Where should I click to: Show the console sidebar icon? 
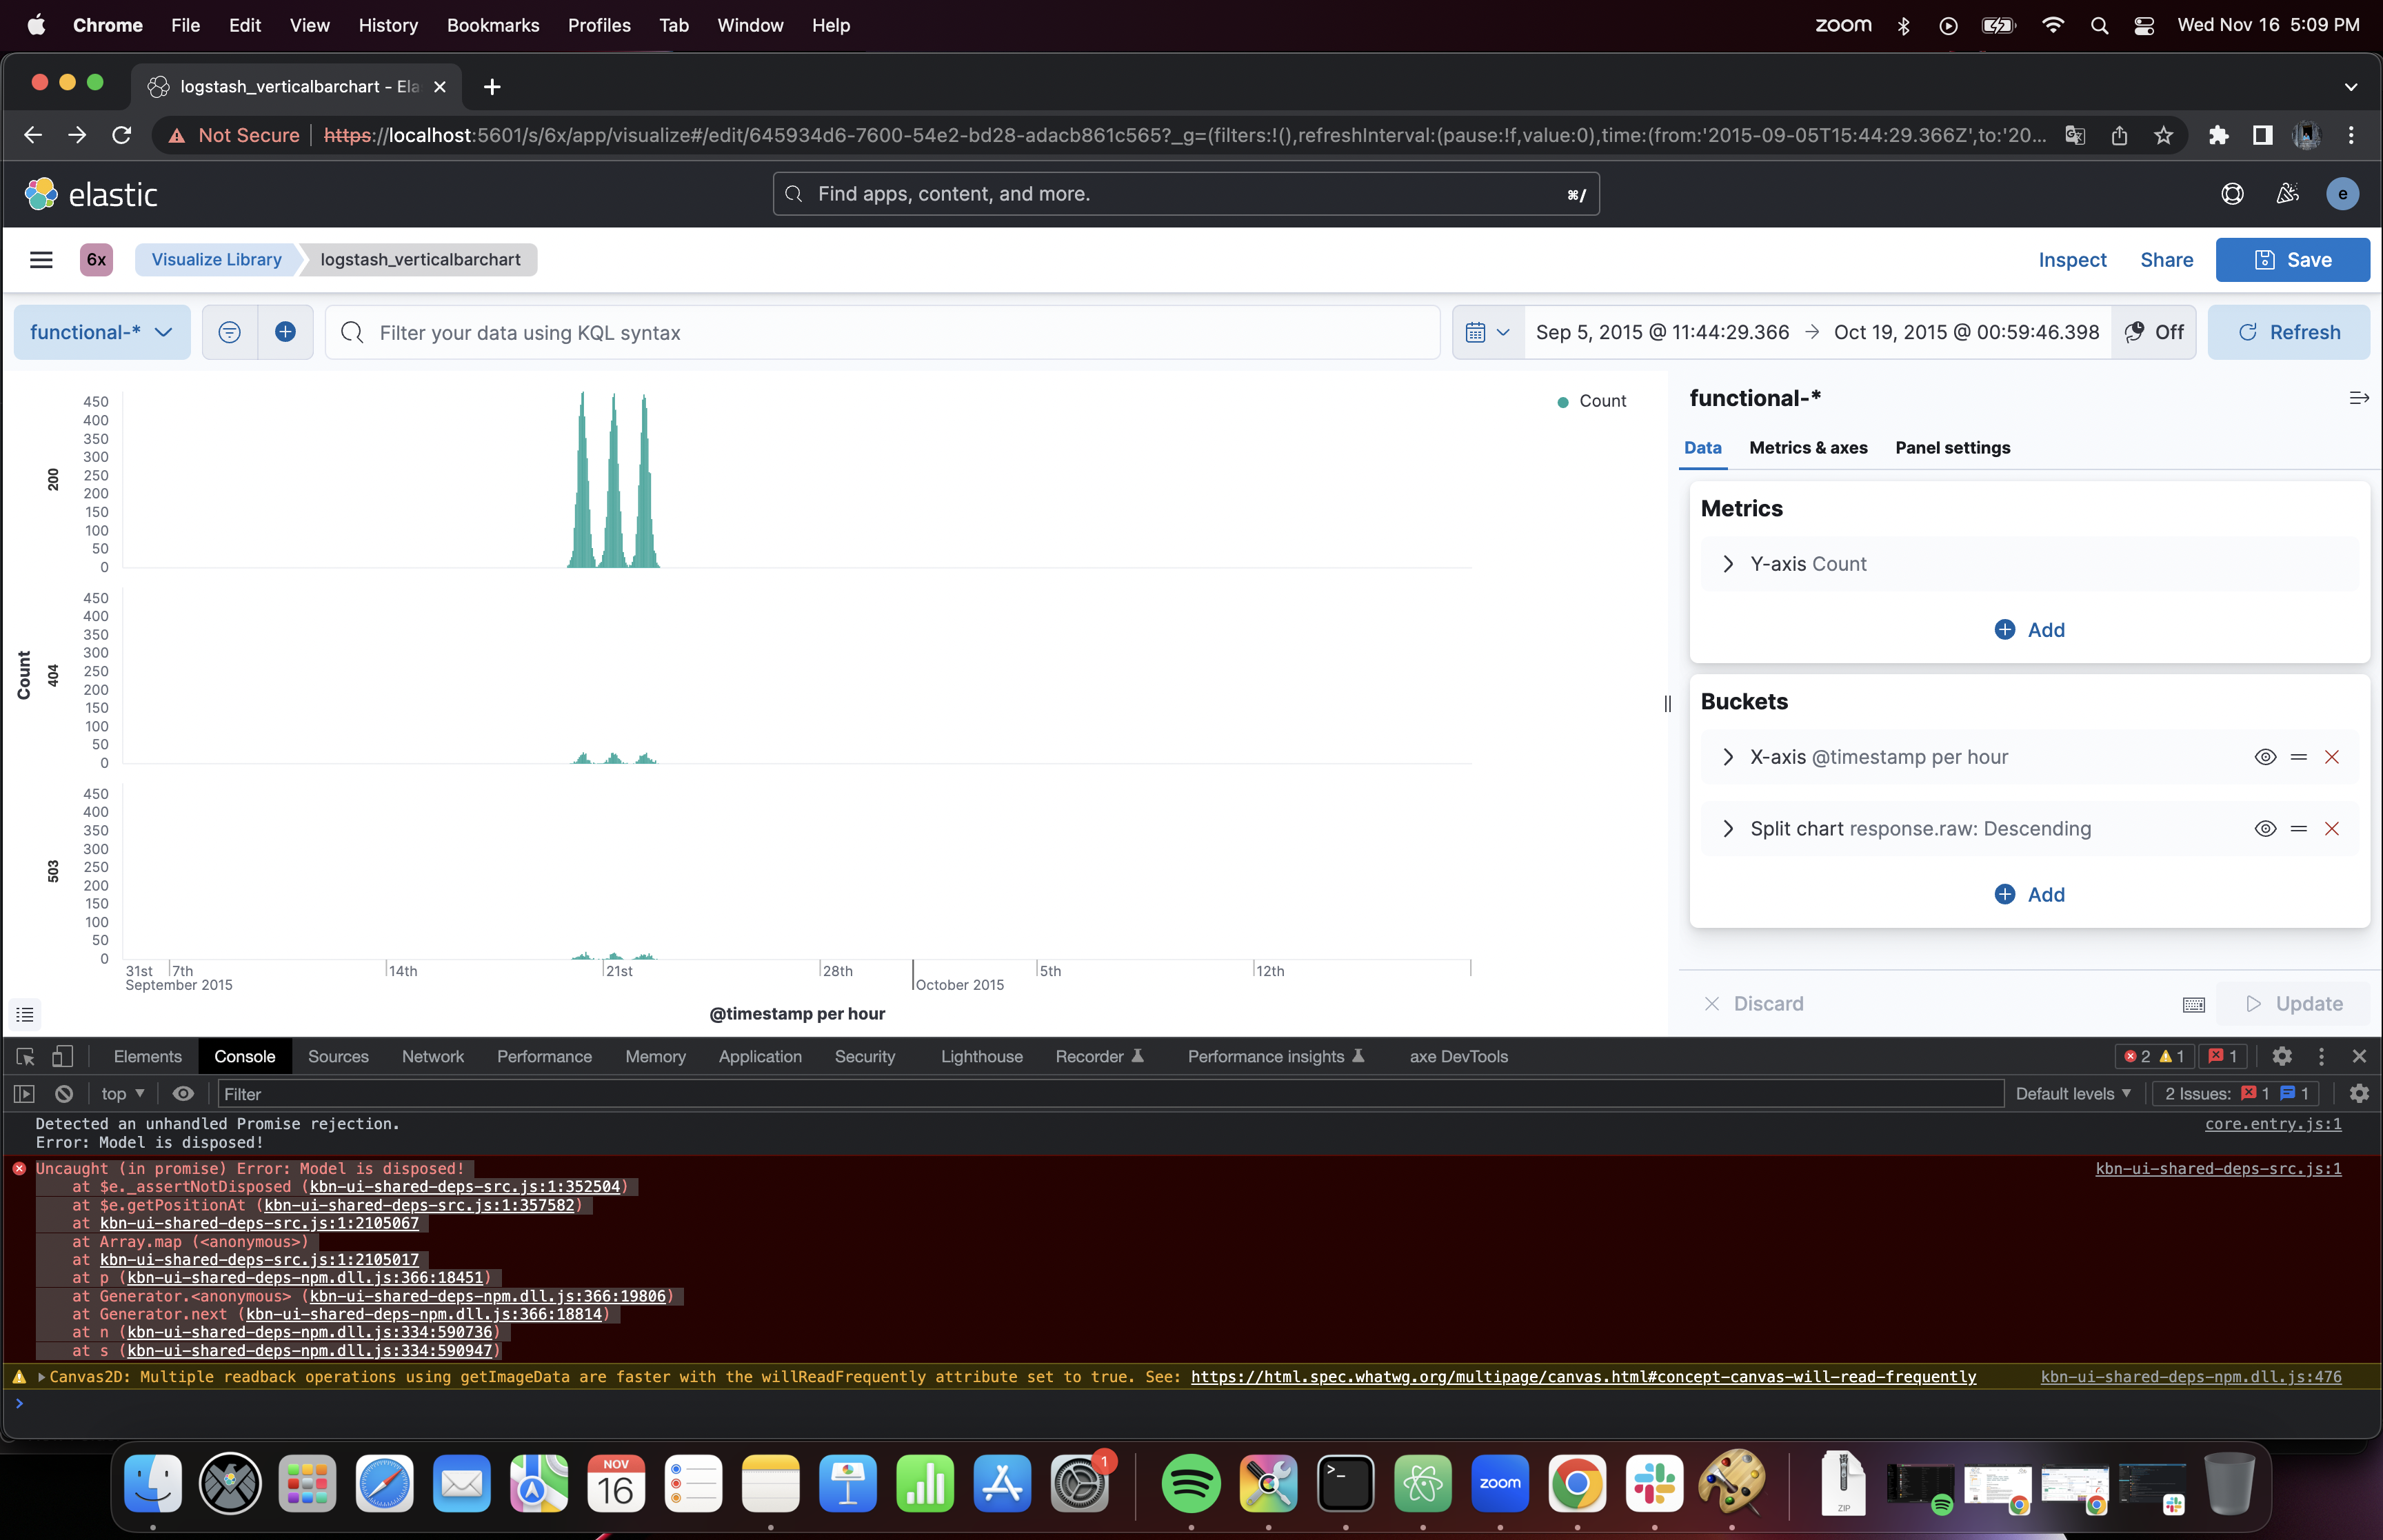pos(24,1094)
